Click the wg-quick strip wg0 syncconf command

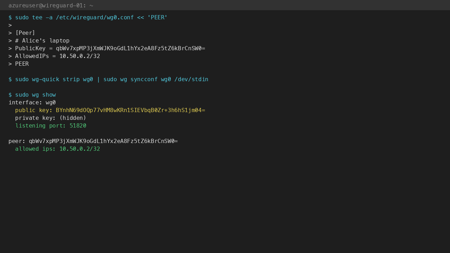(108, 79)
